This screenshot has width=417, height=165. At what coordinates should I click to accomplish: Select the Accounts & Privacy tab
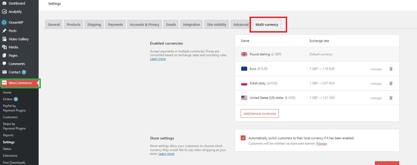[145, 24]
